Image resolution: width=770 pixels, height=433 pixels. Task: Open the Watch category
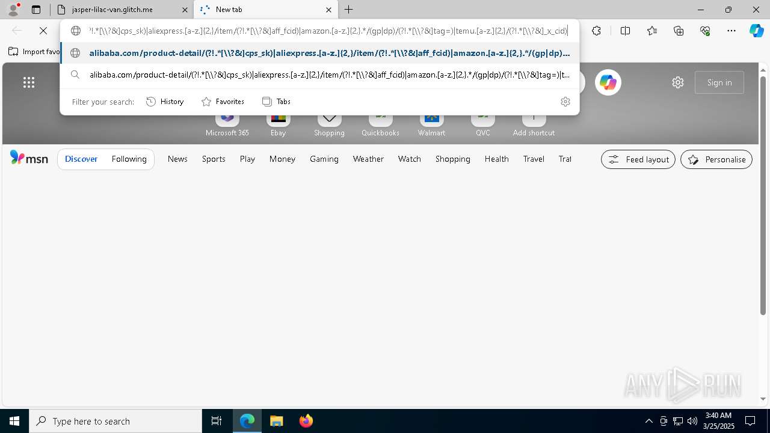(410, 159)
